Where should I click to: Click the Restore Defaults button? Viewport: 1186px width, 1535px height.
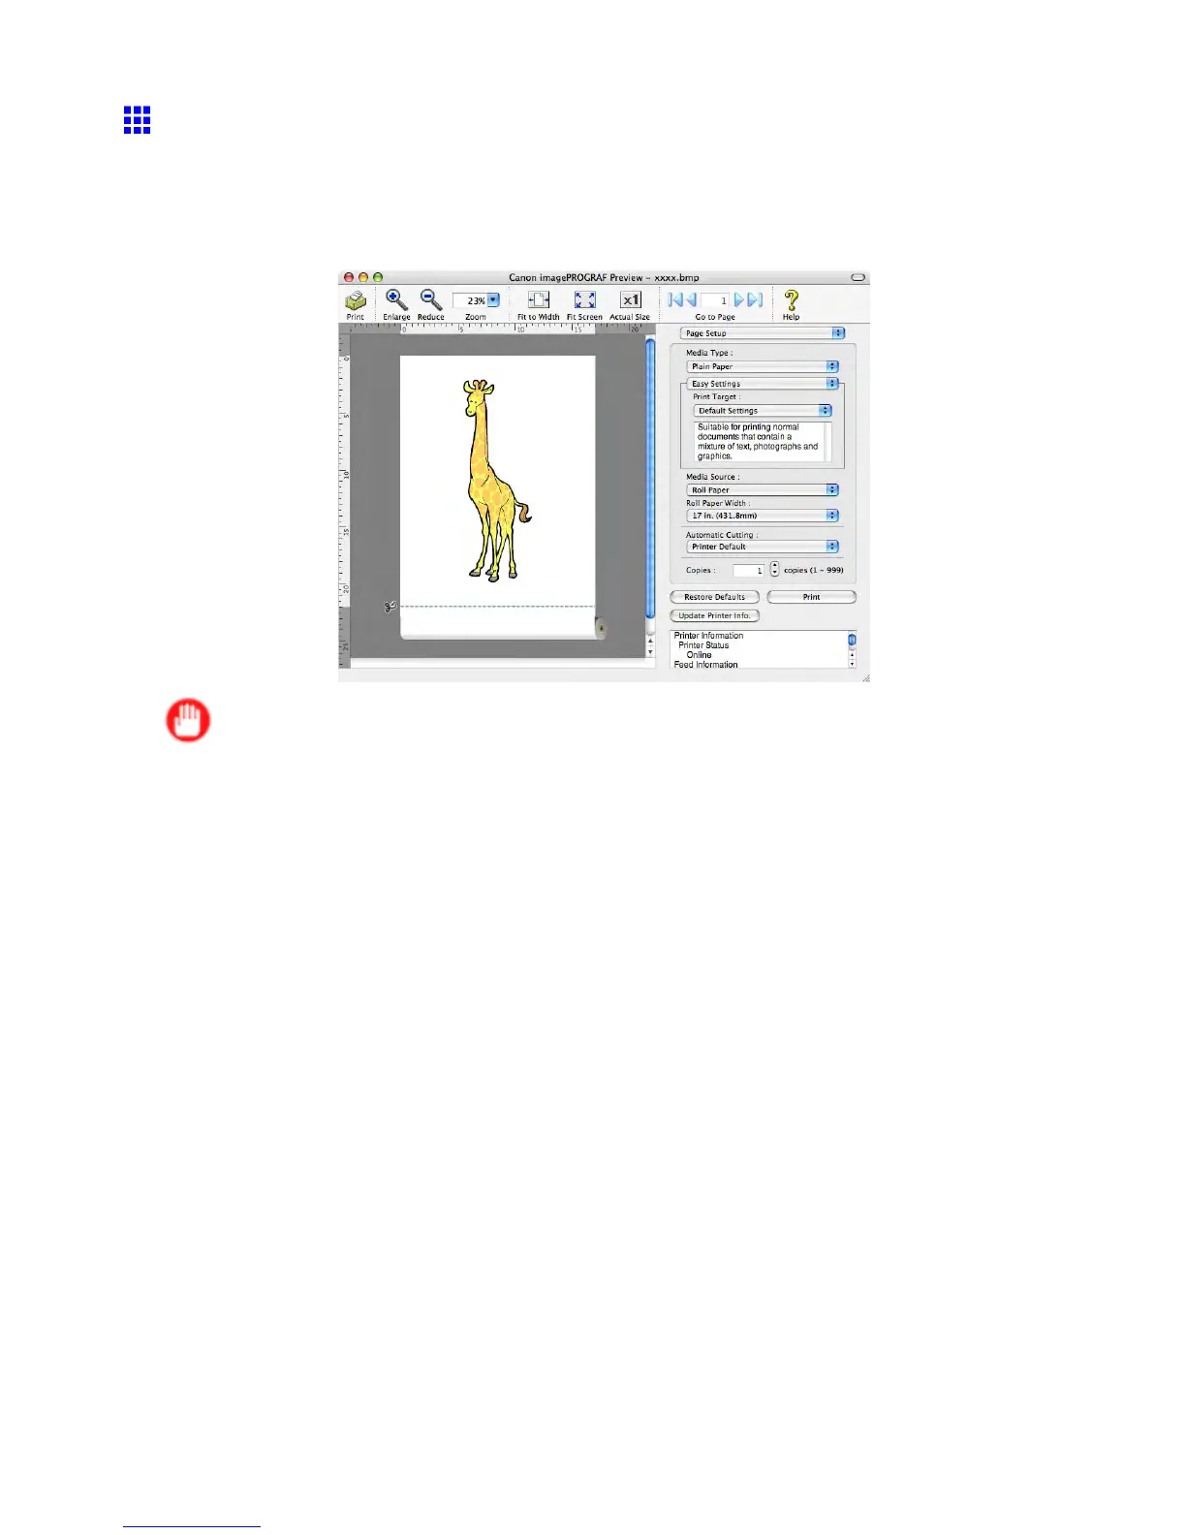pos(715,597)
